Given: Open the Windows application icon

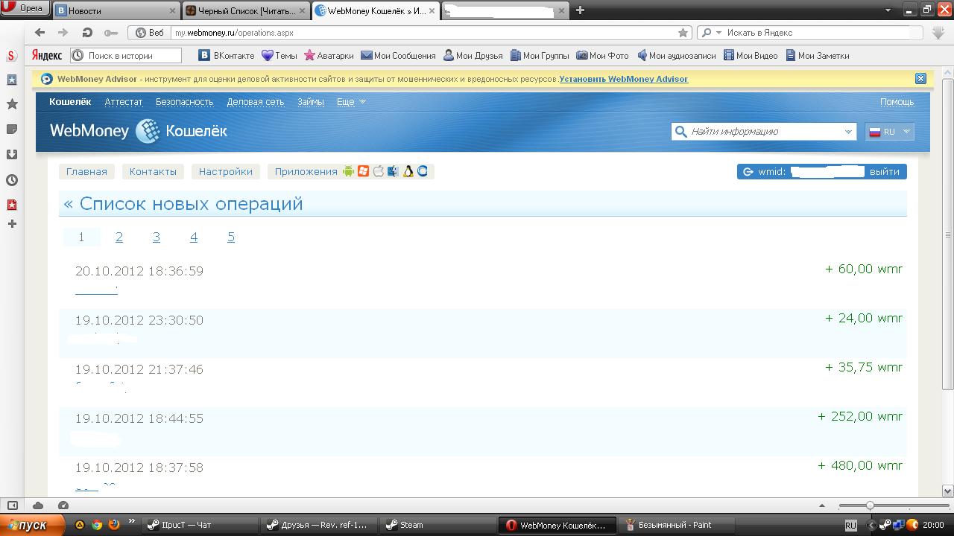Looking at the screenshot, I should pyautogui.click(x=364, y=171).
